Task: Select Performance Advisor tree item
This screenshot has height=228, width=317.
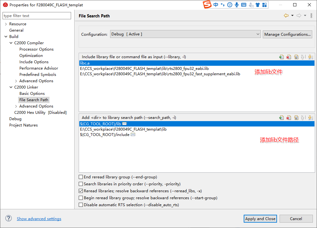Action: coord(39,68)
